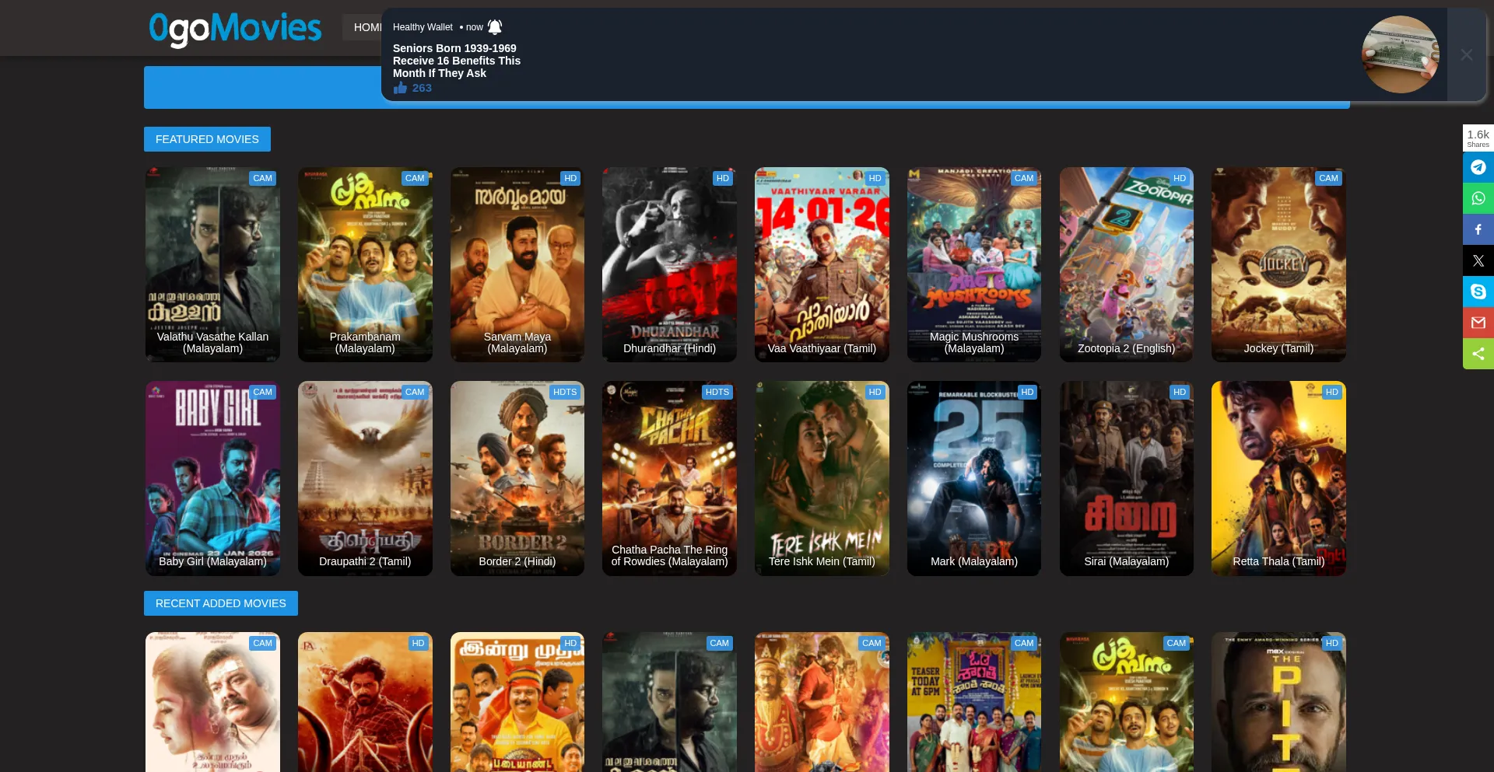Share page via WhatsApp icon
1494x772 pixels.
pyautogui.click(x=1478, y=198)
